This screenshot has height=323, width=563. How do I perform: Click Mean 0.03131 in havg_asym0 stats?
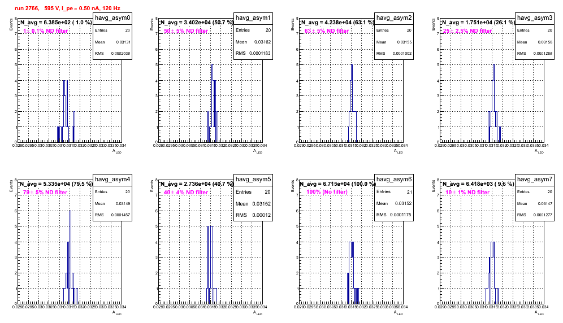tap(112, 42)
